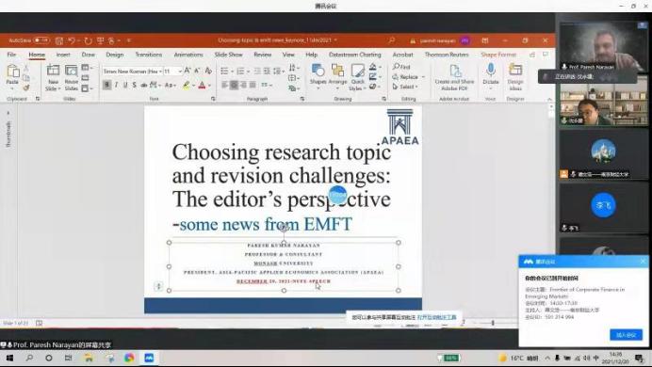Toggle the AutoSave switch
This screenshot has width=652, height=367.
click(x=41, y=40)
